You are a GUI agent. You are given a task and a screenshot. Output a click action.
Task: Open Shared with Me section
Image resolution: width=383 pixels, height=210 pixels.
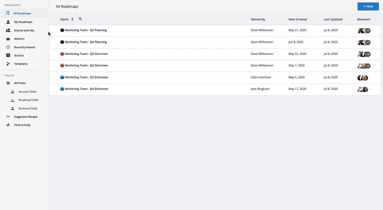[24, 30]
